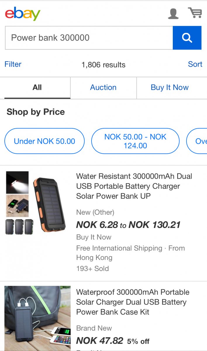Choose the NOK 50.00 - NOK 124.00 filter
The image size is (207, 351).
click(135, 141)
